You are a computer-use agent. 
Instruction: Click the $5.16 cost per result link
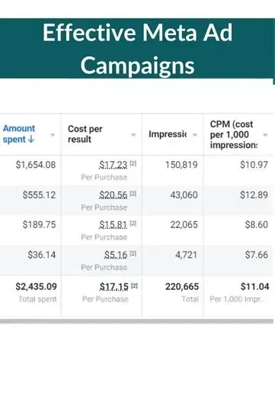pyautogui.click(x=116, y=255)
